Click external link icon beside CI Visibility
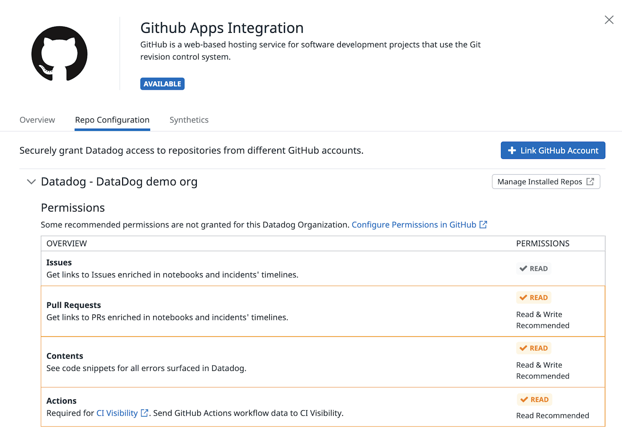This screenshot has height=437, width=622. pos(144,413)
